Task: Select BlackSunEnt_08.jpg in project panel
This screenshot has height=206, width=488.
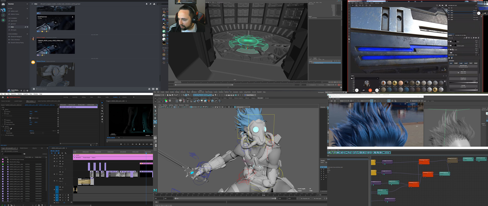Action: [14, 162]
